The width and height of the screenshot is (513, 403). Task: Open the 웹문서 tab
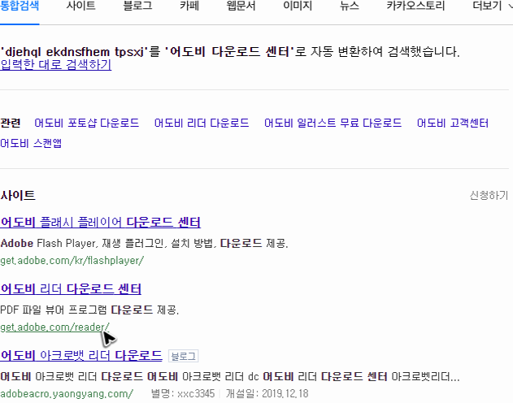241,6
